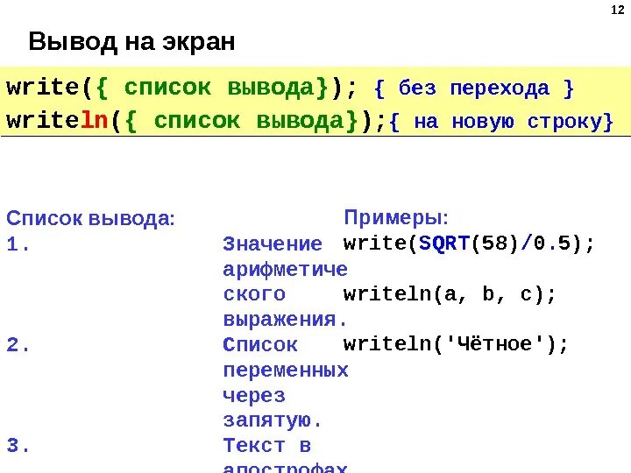The width and height of the screenshot is (631, 473).
Task: Click the word 'выражения.'
Action: (285, 320)
